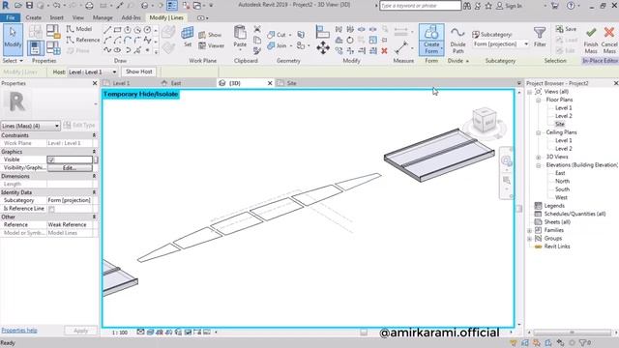Switch to the Site view tab
Image resolution: width=619 pixels, height=348 pixels.
pyautogui.click(x=291, y=83)
